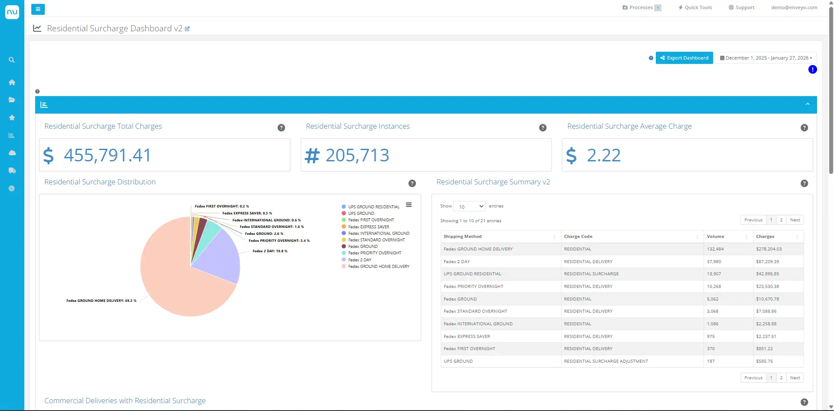Open the home icon in sidebar
Viewport: 834px width, 411px height.
12,82
